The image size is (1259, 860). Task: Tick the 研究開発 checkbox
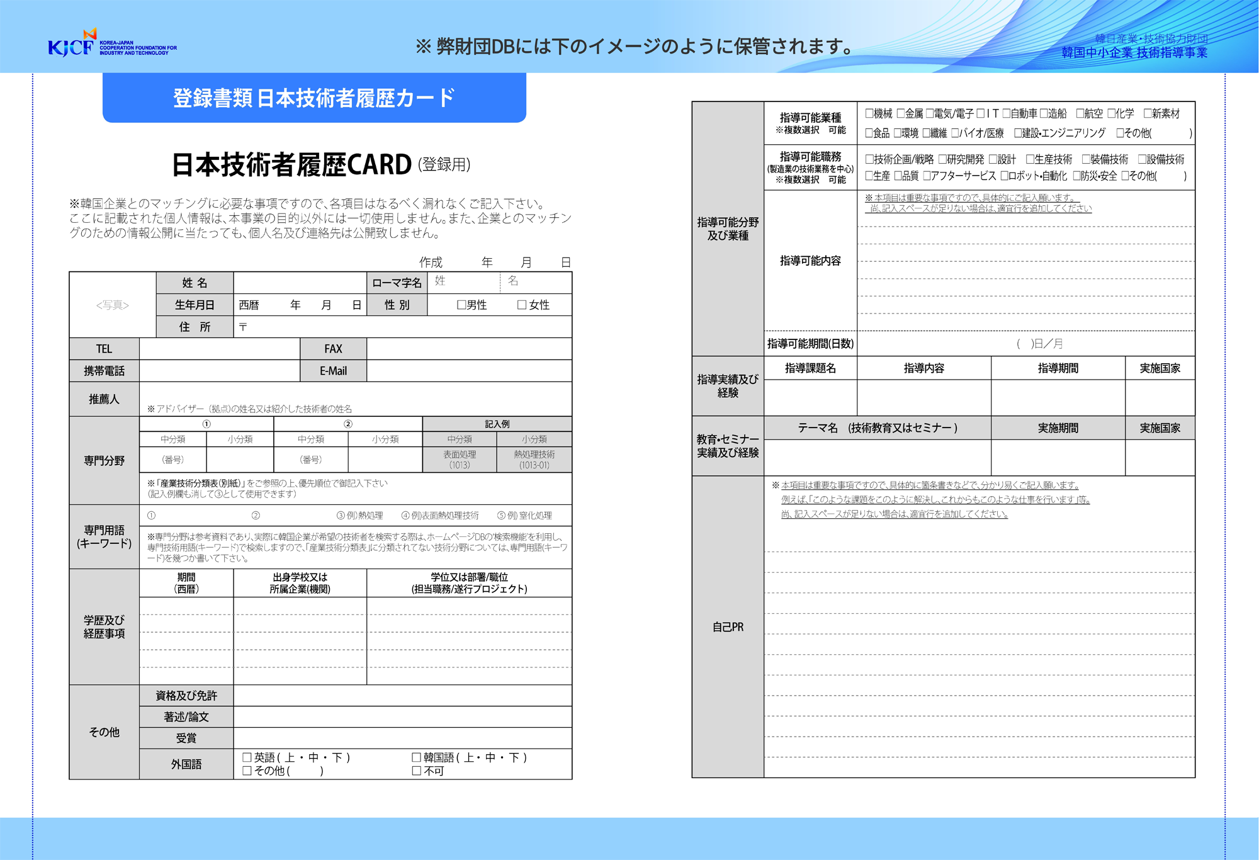pos(943,159)
